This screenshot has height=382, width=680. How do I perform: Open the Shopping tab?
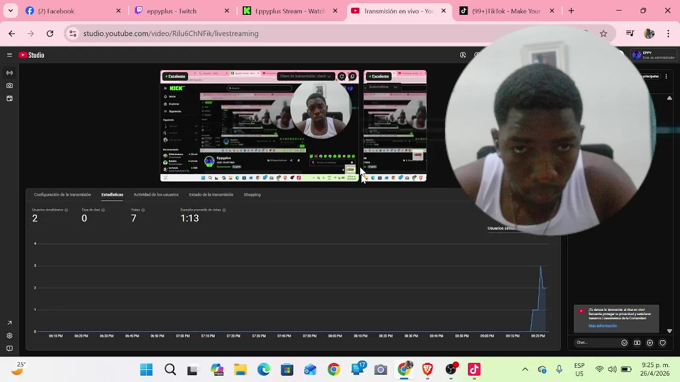click(252, 195)
